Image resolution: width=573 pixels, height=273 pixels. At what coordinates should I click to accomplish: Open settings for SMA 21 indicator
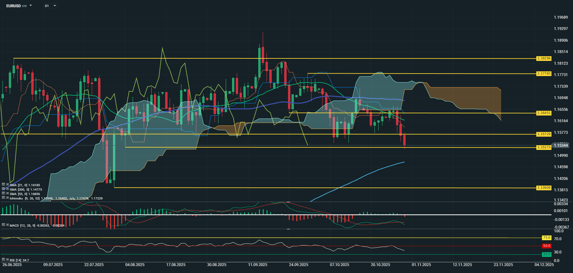[3, 185]
